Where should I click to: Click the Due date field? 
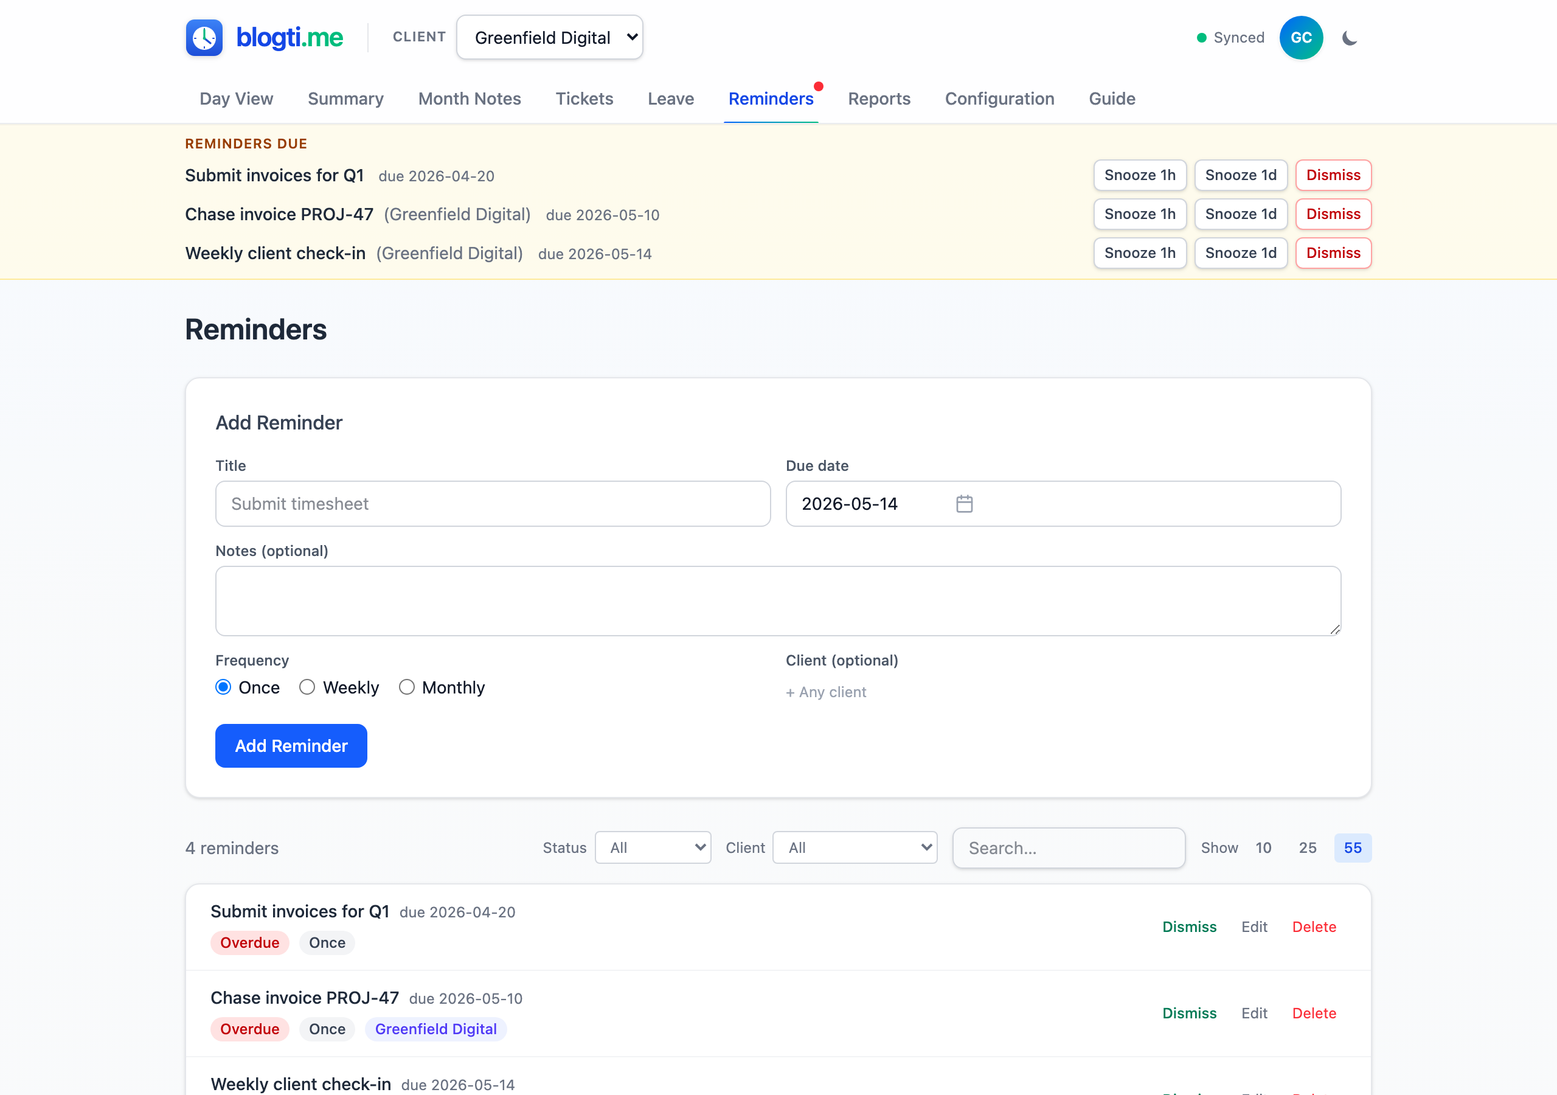click(x=1063, y=504)
